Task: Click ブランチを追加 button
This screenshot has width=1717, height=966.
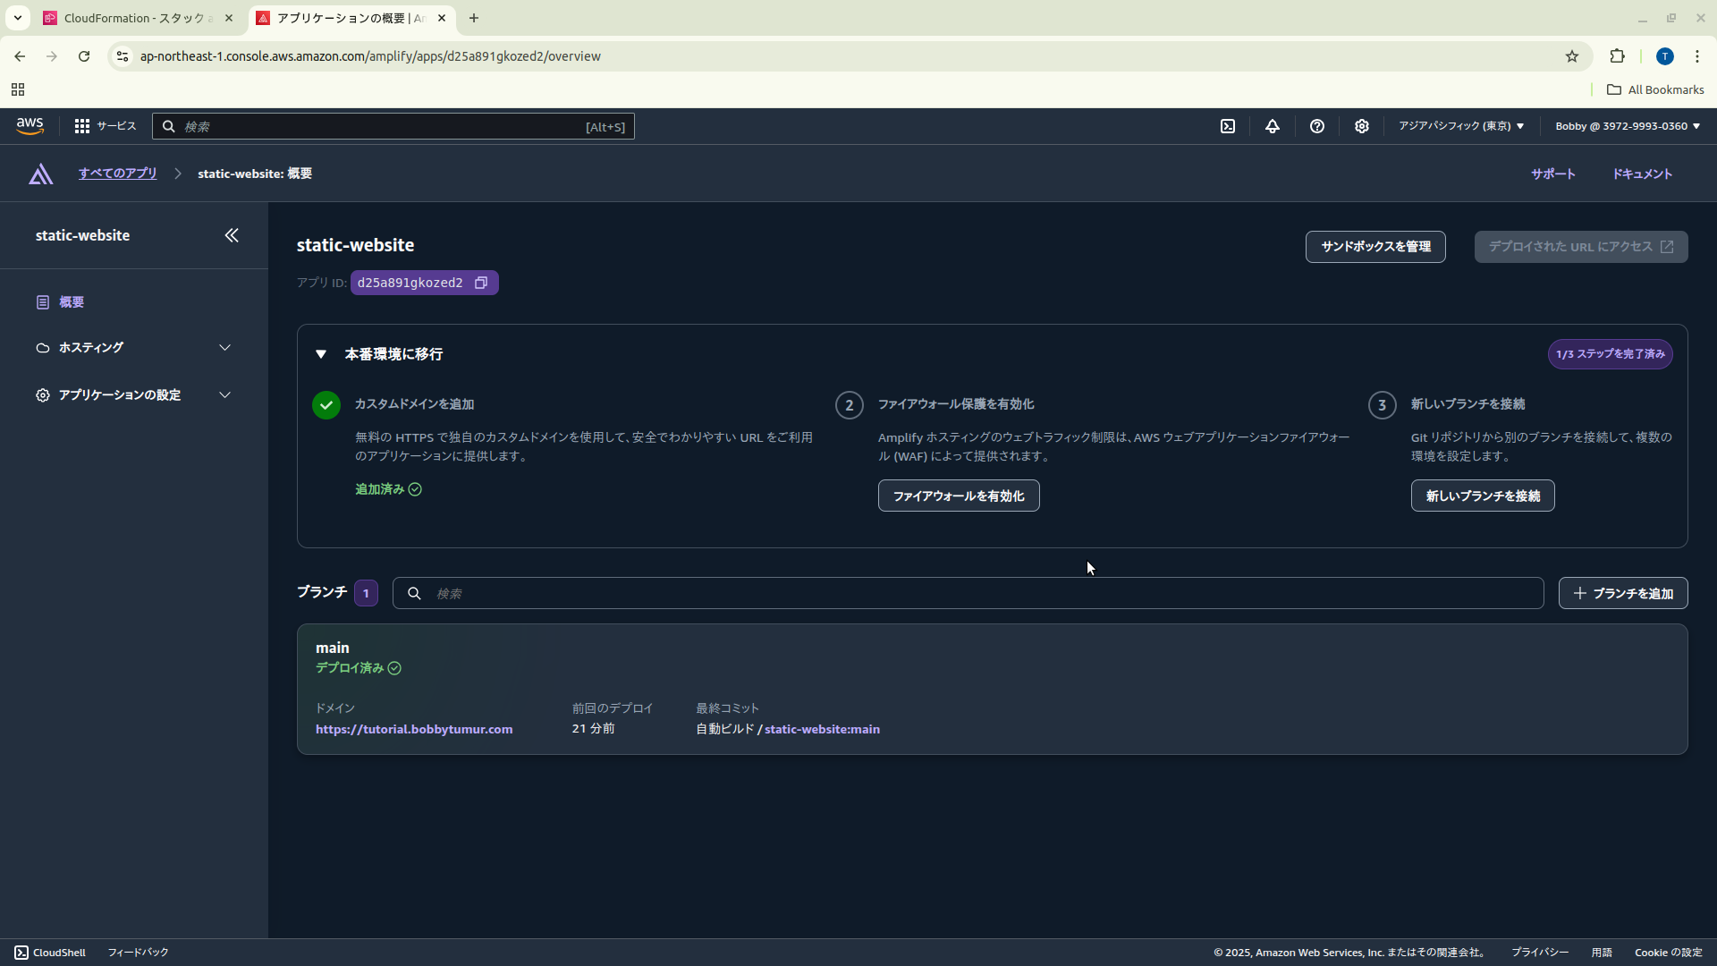Action: click(1622, 593)
